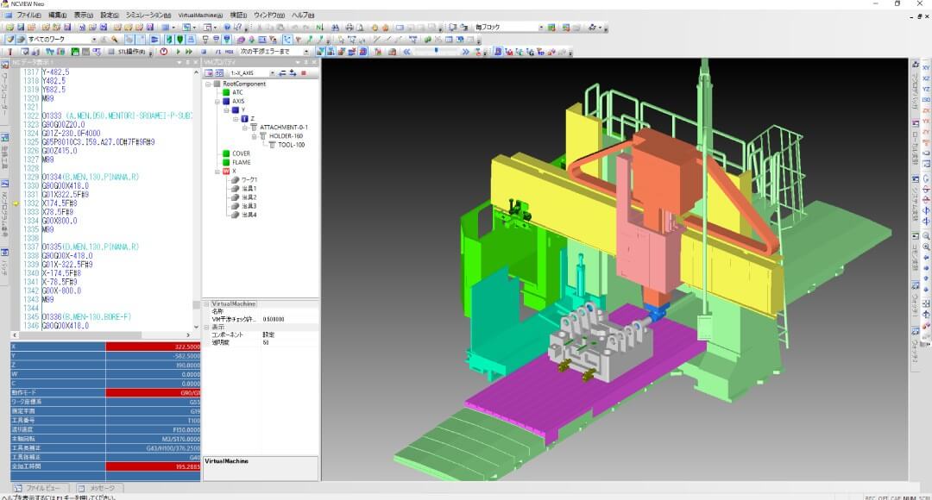
Task: Click the print icon in the toolbar
Action: pyautogui.click(x=349, y=28)
